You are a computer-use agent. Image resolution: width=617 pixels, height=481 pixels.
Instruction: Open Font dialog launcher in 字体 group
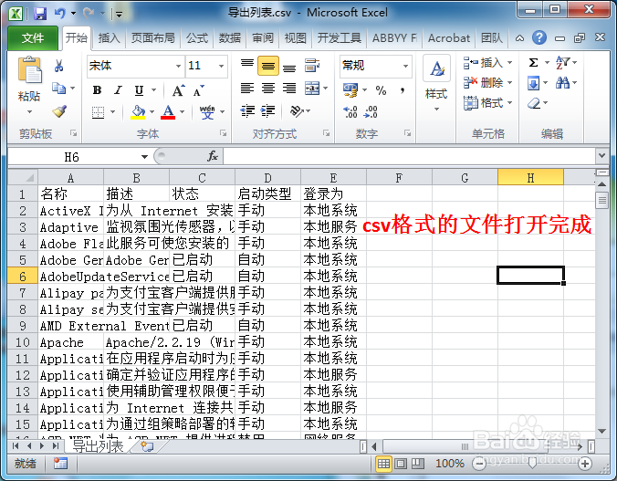tap(223, 133)
